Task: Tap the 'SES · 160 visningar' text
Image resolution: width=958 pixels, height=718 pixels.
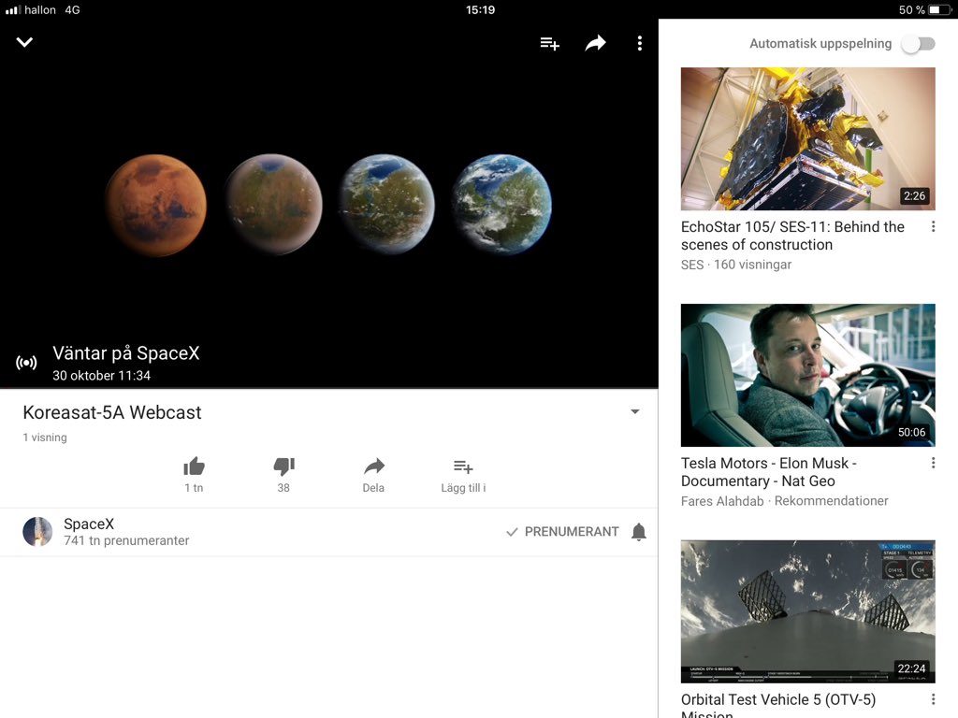Action: coord(736,265)
